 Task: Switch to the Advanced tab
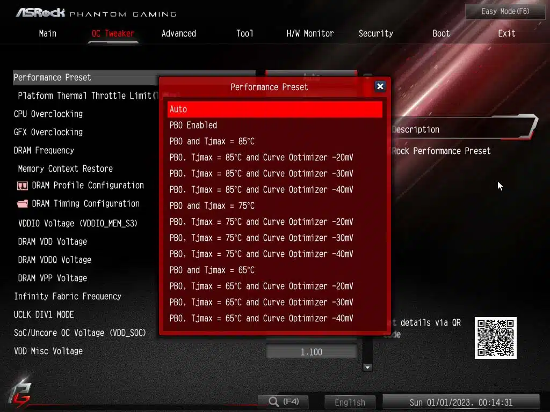point(179,33)
